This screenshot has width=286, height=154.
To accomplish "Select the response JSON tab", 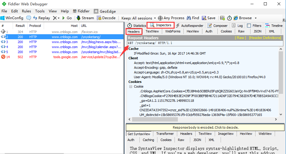I will (197, 140).
